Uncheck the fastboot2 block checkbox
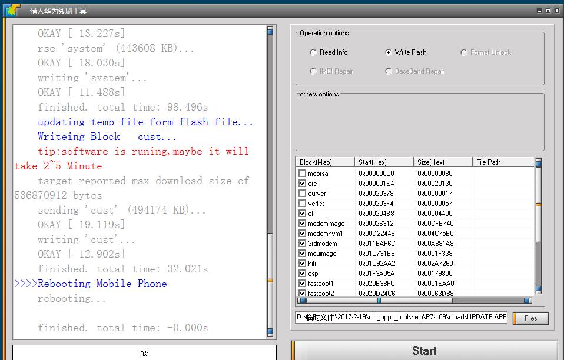 click(303, 293)
